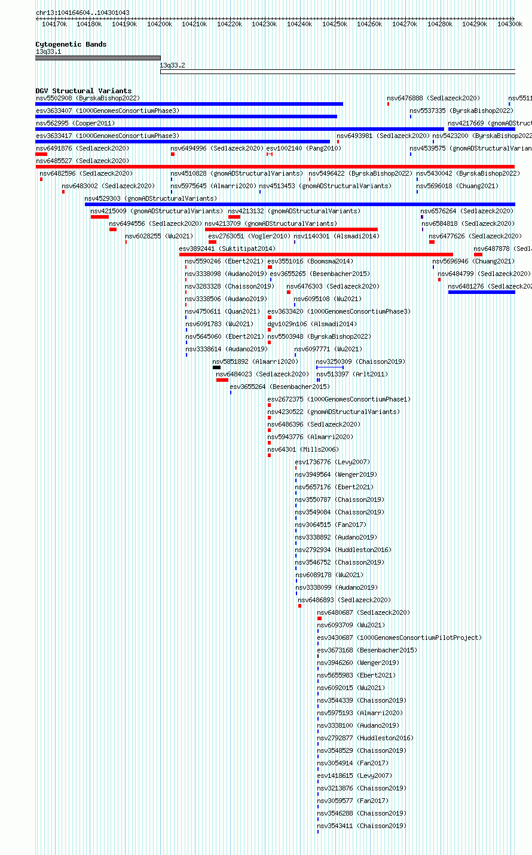Open variant esv3655265 (Besenbacher2015)
The width and height of the screenshot is (532, 855).
coord(271,280)
